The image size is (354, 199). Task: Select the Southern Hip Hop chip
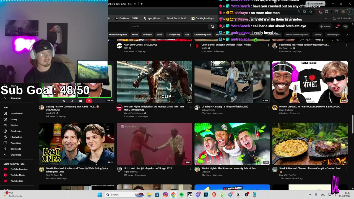(202, 35)
